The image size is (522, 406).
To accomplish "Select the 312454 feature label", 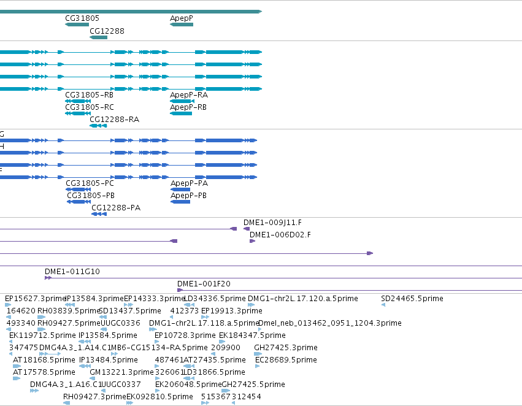I will point(247,397).
